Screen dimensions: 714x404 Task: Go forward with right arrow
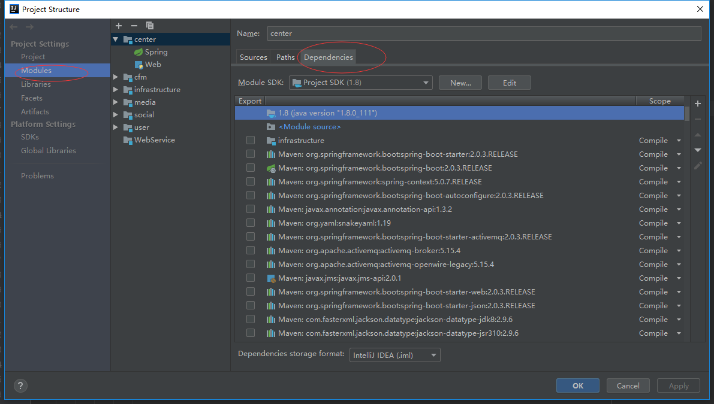point(29,28)
